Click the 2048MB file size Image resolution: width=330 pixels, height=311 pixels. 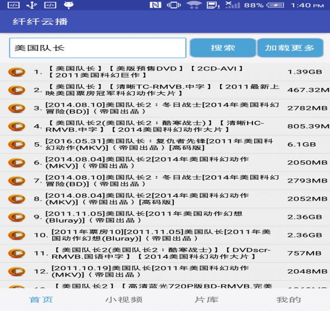[307, 271]
